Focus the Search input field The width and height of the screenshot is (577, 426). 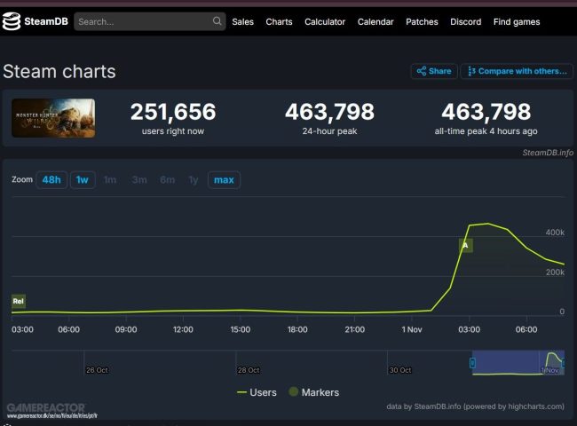(150, 21)
